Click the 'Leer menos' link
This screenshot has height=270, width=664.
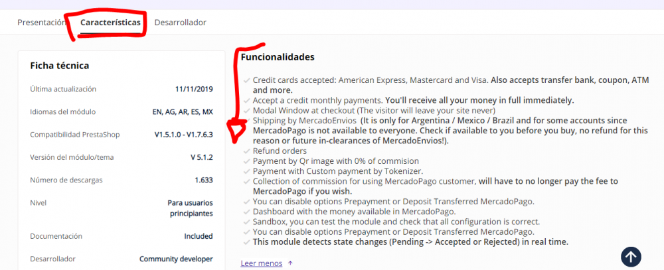point(262,263)
